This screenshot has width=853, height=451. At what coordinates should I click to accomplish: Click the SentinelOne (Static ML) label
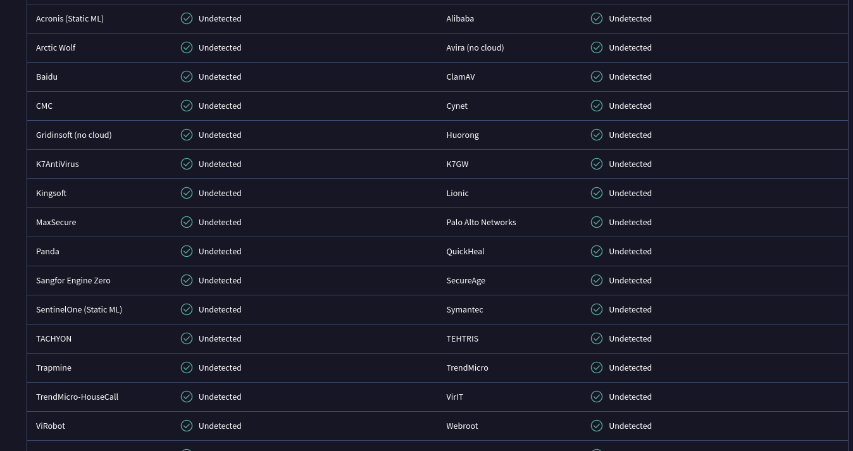coord(79,309)
